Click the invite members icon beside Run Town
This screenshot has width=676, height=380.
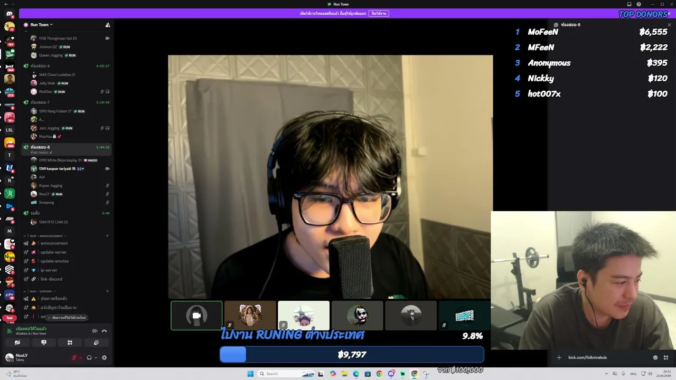tap(108, 25)
